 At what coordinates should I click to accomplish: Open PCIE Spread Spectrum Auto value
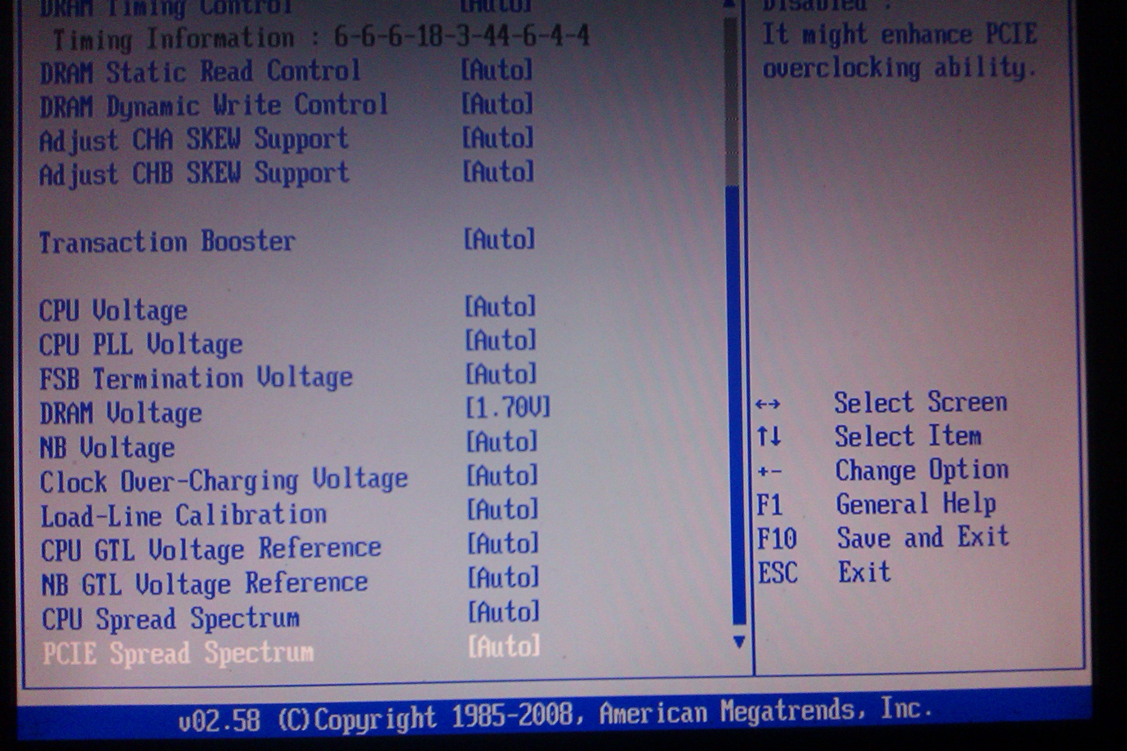click(x=503, y=647)
